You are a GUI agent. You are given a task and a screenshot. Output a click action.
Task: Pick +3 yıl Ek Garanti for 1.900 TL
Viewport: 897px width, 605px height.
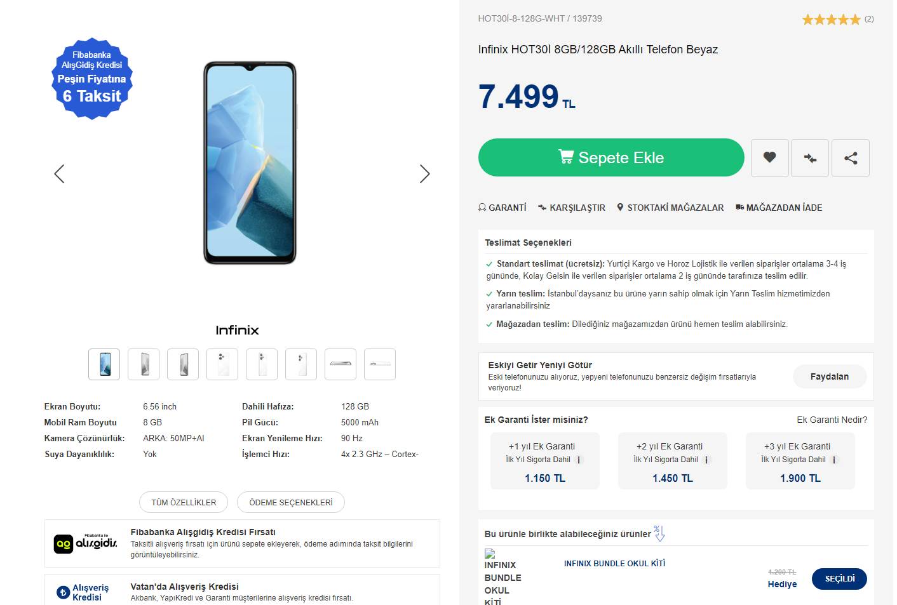point(800,462)
